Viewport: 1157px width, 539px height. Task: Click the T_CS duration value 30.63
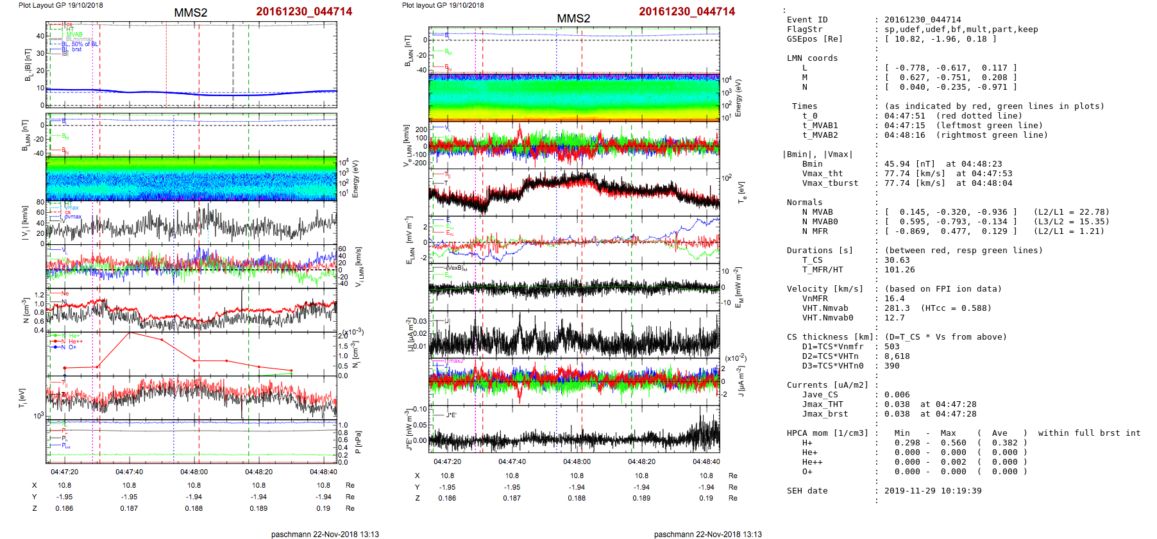pos(897,260)
